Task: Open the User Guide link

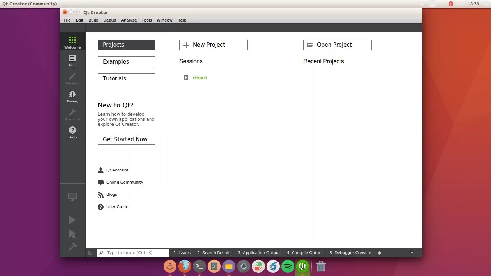Action: coord(117,207)
